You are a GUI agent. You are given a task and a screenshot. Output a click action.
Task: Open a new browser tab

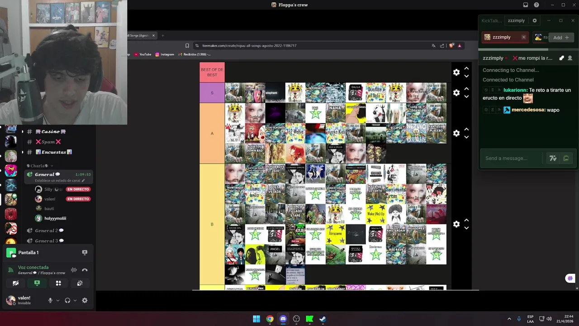163,35
